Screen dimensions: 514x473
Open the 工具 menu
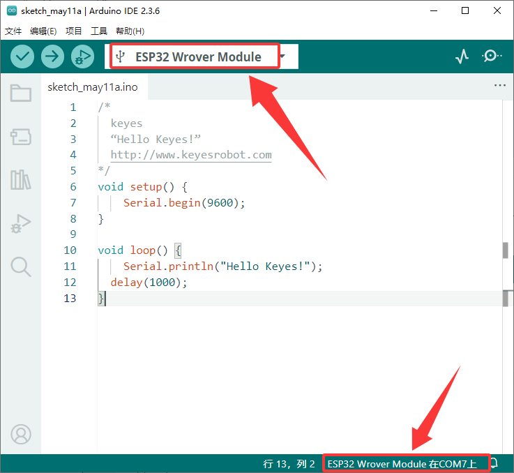tap(99, 31)
